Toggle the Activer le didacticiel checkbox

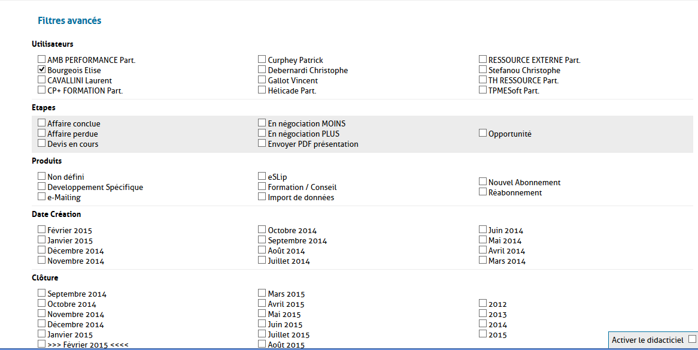pos(692,339)
